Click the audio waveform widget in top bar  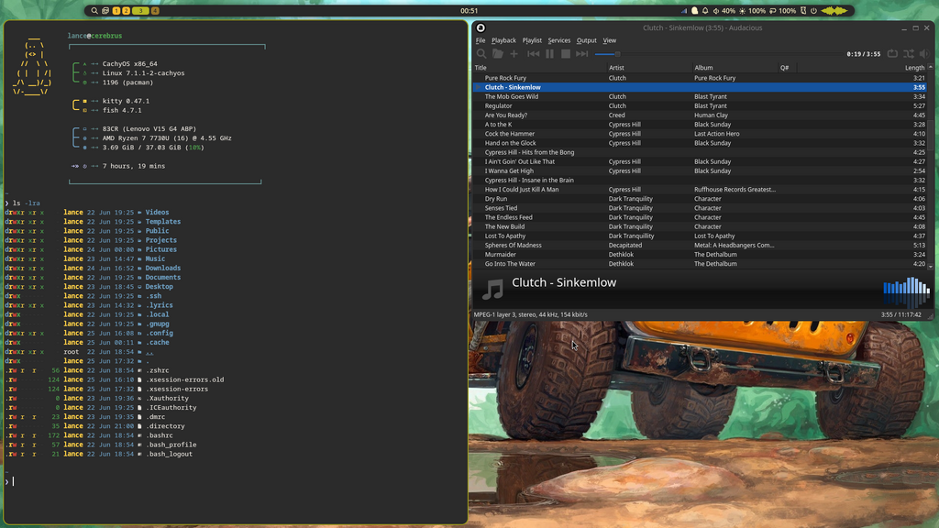[834, 11]
